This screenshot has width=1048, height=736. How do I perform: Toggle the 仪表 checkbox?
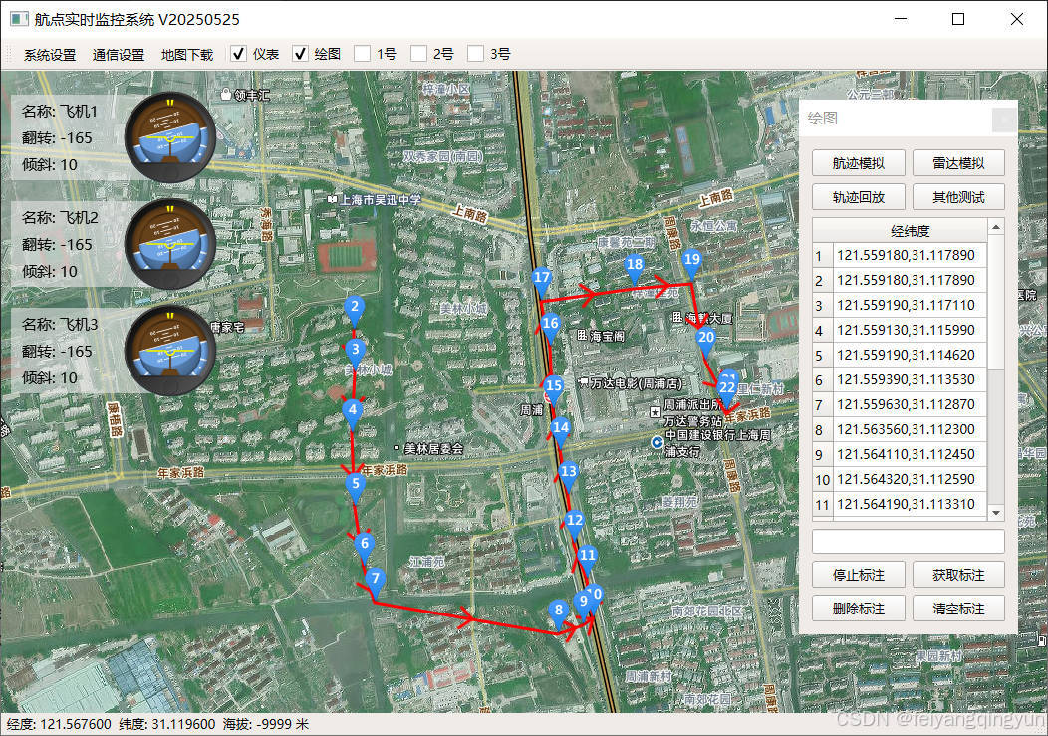tap(239, 54)
